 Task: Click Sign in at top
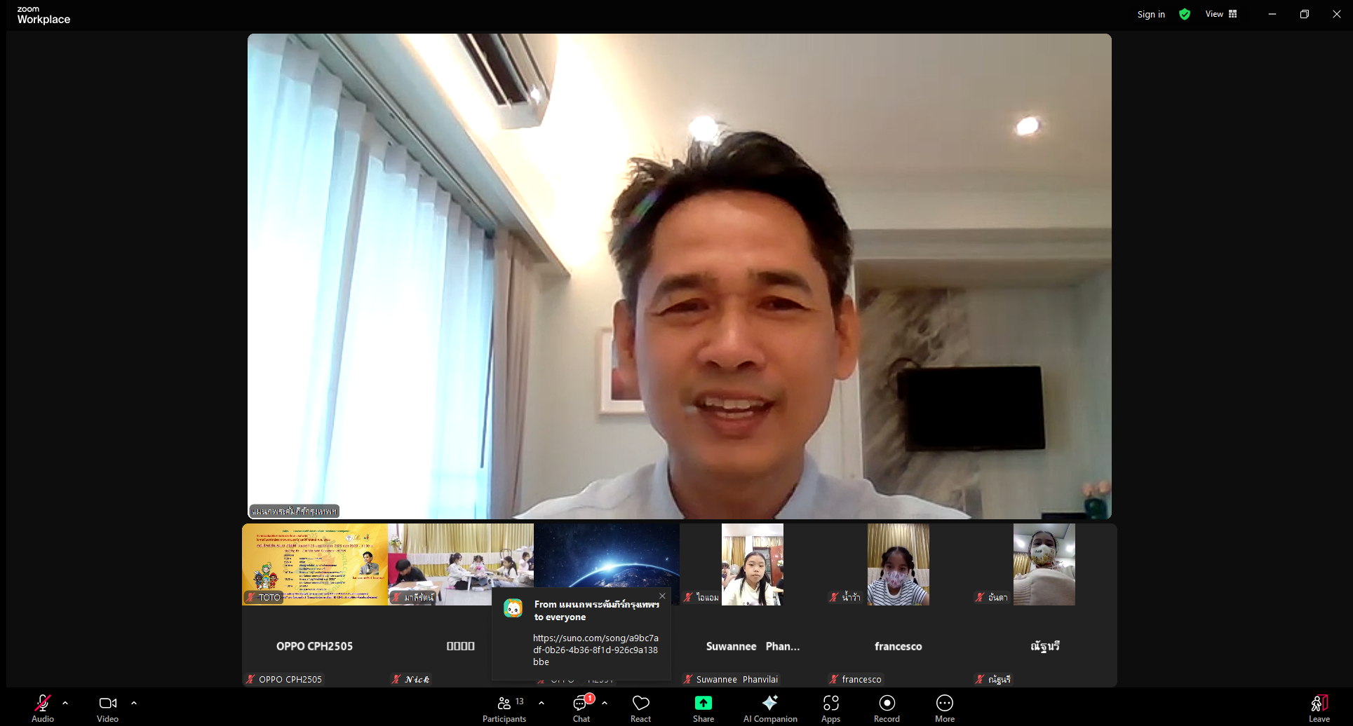(x=1151, y=14)
